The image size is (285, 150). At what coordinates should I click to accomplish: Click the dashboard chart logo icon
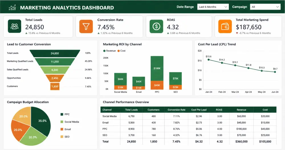click(12, 7)
